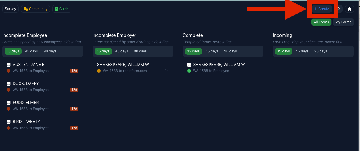Select 15 days under Complete
Screen dimensions: 360x151
click(194, 51)
